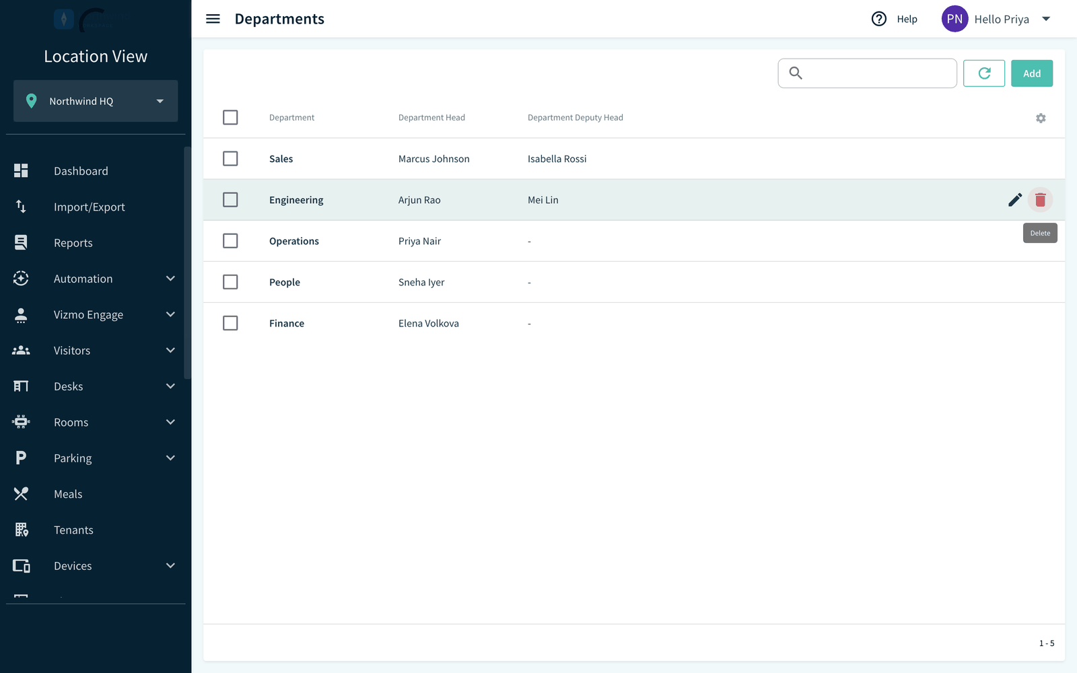Viewport: 1077px width, 673px height.
Task: Check the Engineering row checkbox
Action: (230, 200)
